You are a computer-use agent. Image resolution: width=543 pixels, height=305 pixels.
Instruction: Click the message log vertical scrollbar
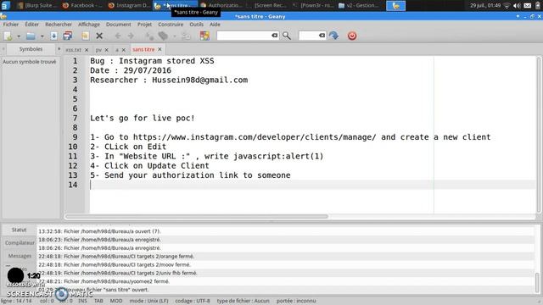pos(537,282)
